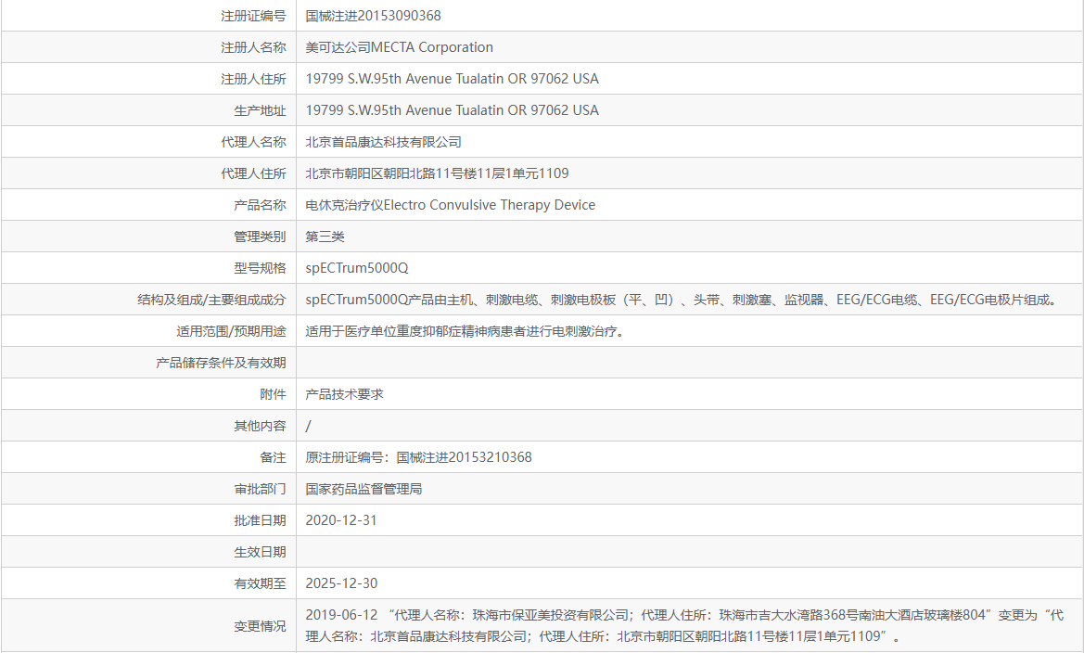Click the 审批部门 label

260,489
